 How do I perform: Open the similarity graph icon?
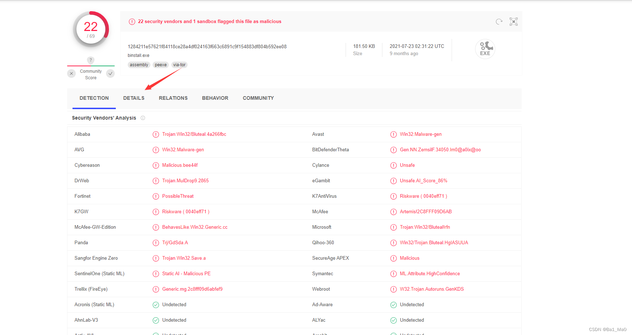point(514,22)
